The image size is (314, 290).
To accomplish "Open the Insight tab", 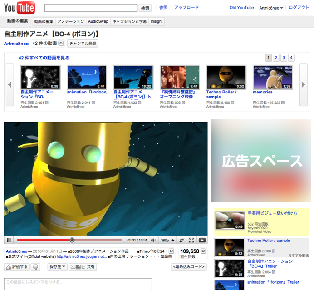I will 157,21.
